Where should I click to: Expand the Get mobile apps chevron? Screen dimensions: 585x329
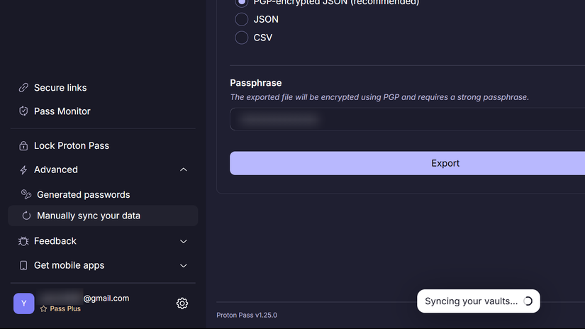184,265
